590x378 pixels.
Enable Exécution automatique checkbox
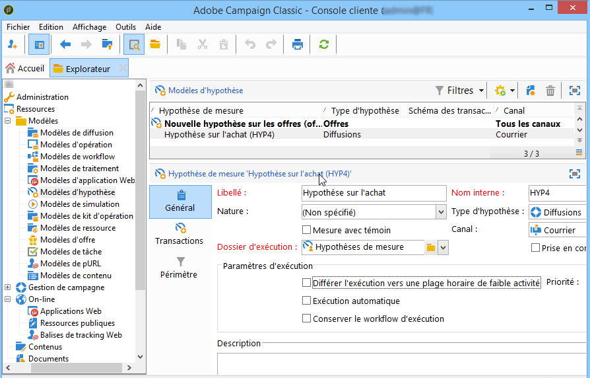click(307, 301)
